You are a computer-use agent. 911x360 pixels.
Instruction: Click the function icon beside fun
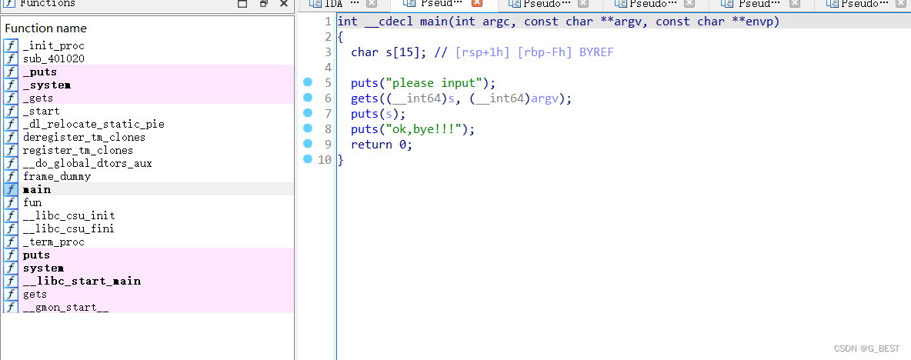point(11,202)
